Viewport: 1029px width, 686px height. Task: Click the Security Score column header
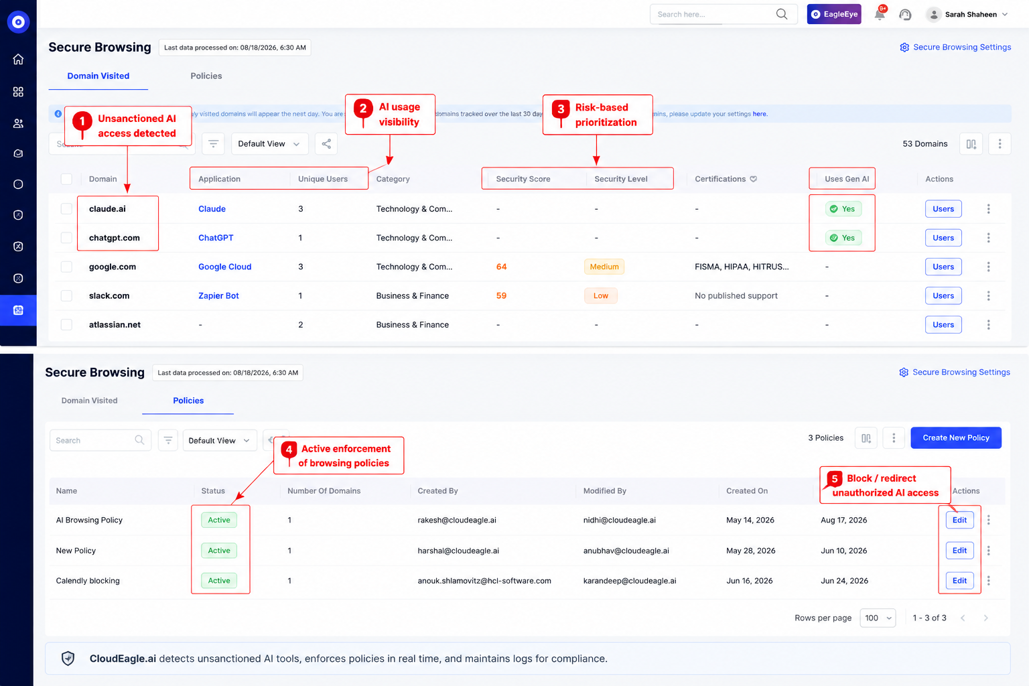(x=523, y=179)
